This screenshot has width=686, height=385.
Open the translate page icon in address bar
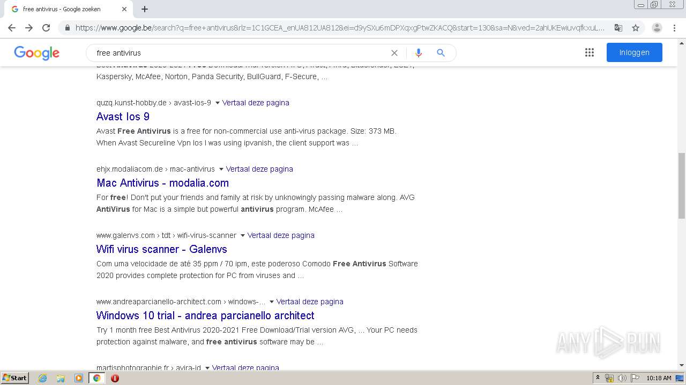coord(618,28)
